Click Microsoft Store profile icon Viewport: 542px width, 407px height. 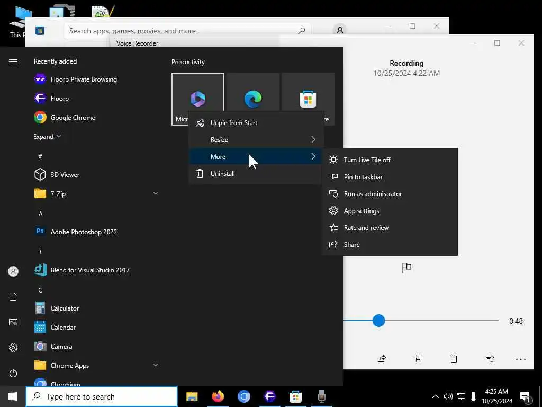(340, 30)
